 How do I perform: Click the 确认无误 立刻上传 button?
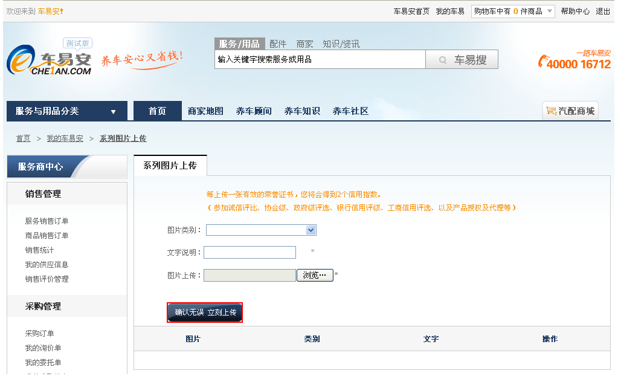point(205,313)
